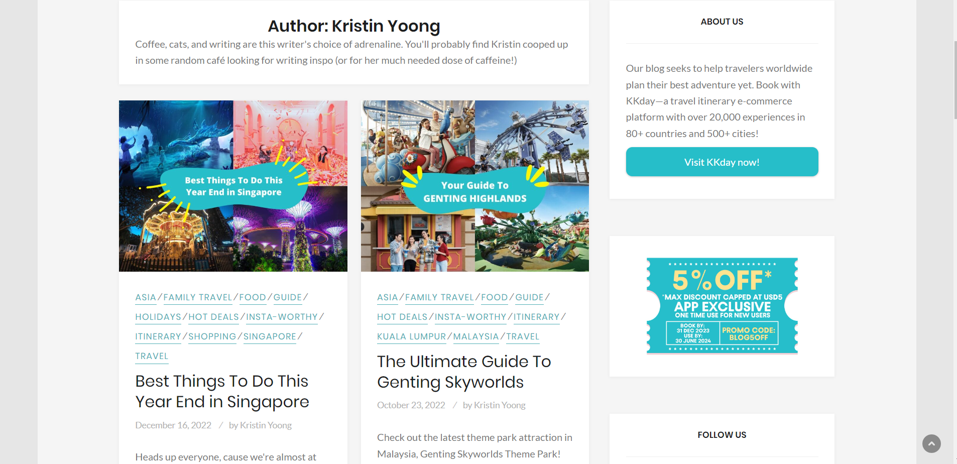Image resolution: width=957 pixels, height=464 pixels.
Task: Open the Genting Highlands guide thumbnail
Action: pos(474,186)
